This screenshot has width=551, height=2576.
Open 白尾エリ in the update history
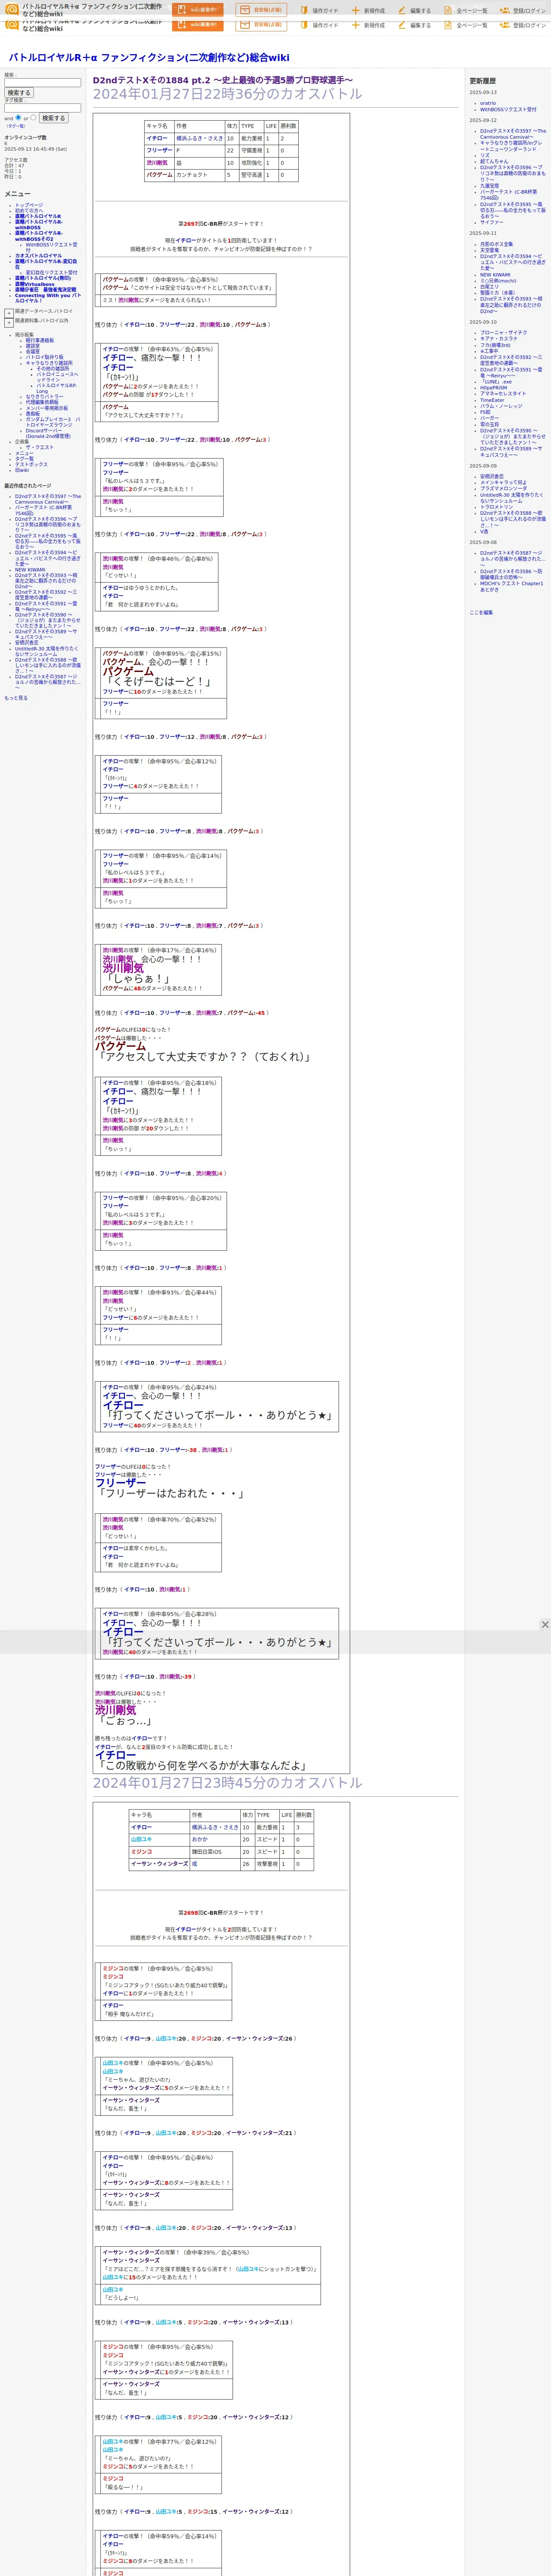[x=489, y=286]
